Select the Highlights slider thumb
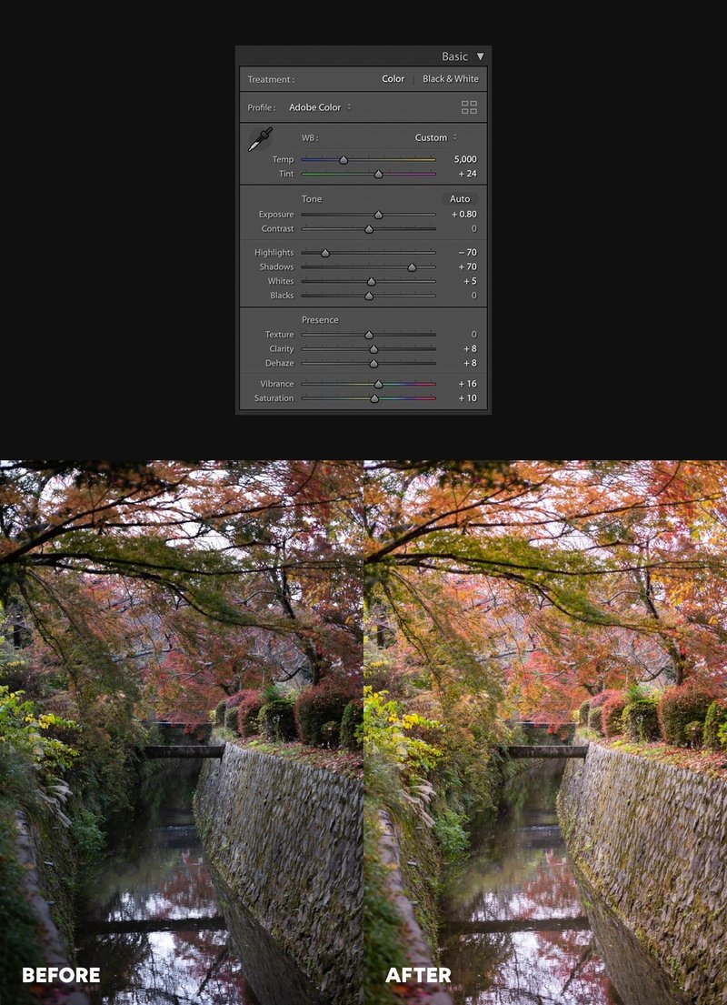 (325, 253)
